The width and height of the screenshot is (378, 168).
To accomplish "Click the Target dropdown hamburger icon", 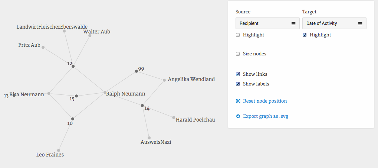I will [360, 23].
